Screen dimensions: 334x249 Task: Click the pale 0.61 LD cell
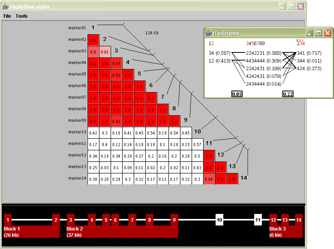click(105, 52)
